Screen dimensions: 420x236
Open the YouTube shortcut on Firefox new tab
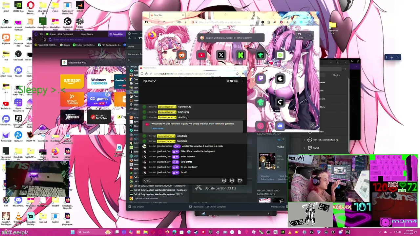(x=201, y=55)
